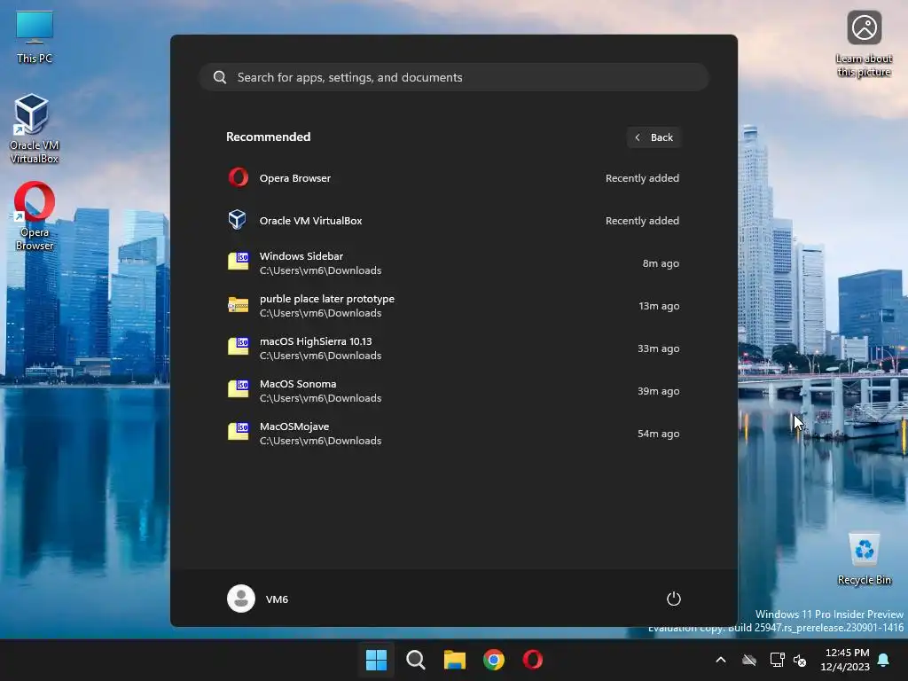
Task: Click 'Recently added' beside Opera Browser
Action: pyautogui.click(x=642, y=177)
